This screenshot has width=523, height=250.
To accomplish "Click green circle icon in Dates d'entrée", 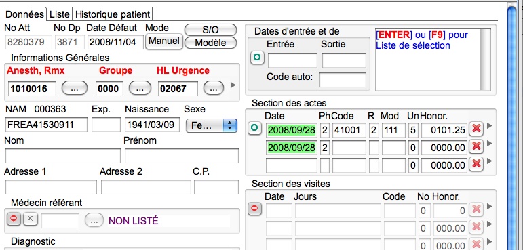I will pos(257,58).
